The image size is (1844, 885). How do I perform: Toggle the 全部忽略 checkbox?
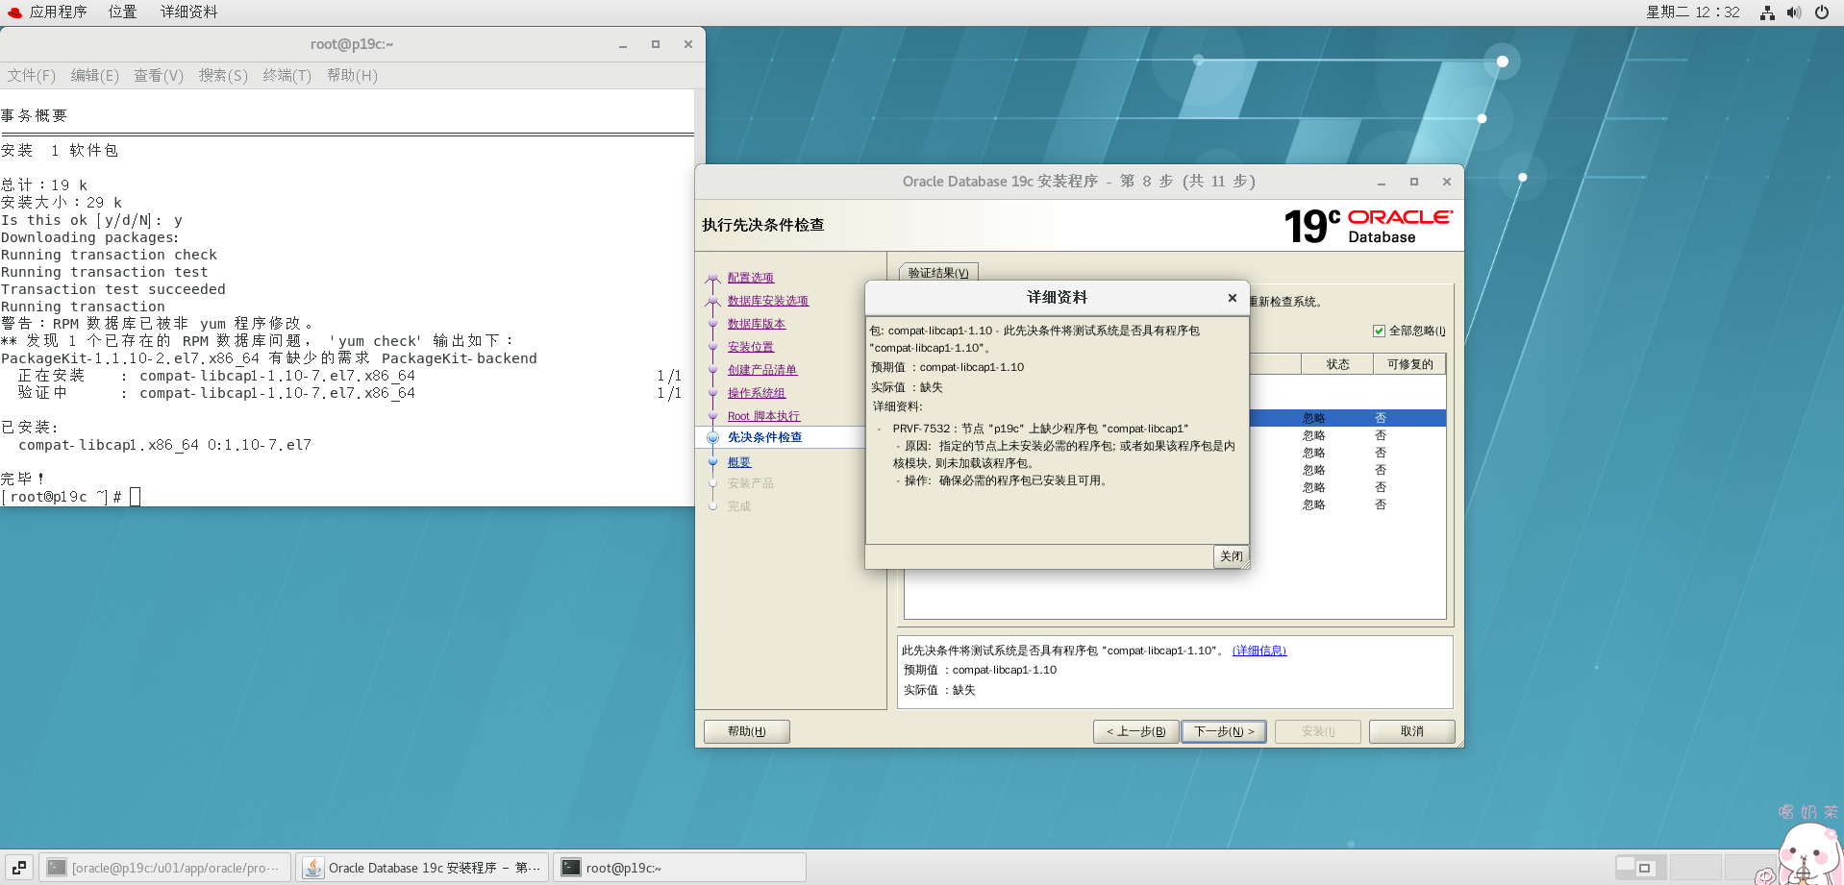(x=1379, y=331)
